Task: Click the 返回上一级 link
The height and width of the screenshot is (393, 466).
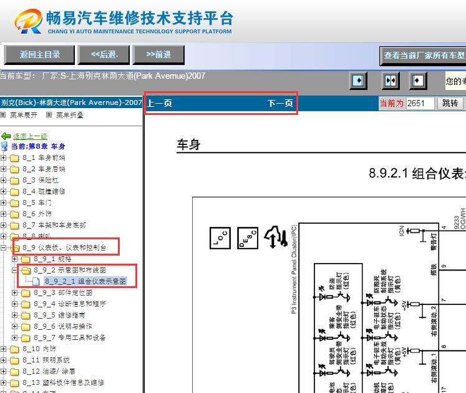Action: point(30,136)
